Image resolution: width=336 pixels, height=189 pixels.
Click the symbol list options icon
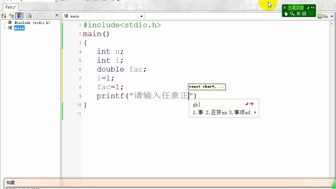pos(29,16)
